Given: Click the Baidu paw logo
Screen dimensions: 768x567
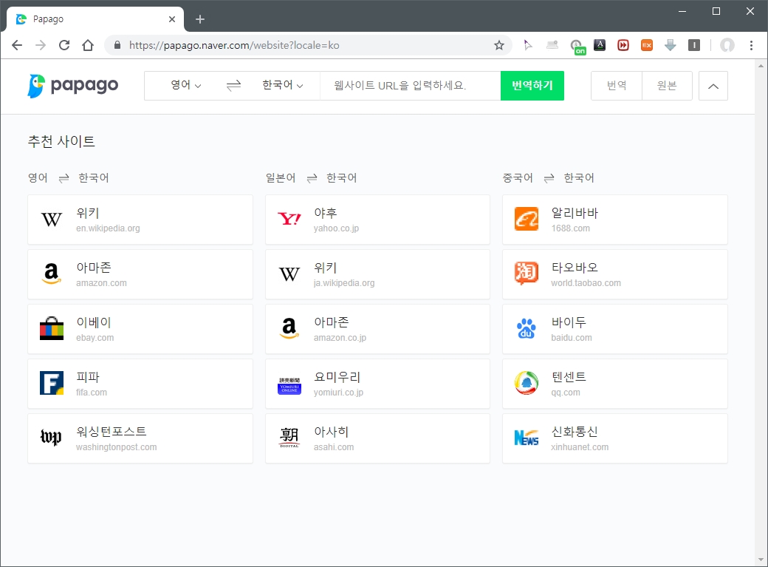Looking at the screenshot, I should click(x=527, y=329).
